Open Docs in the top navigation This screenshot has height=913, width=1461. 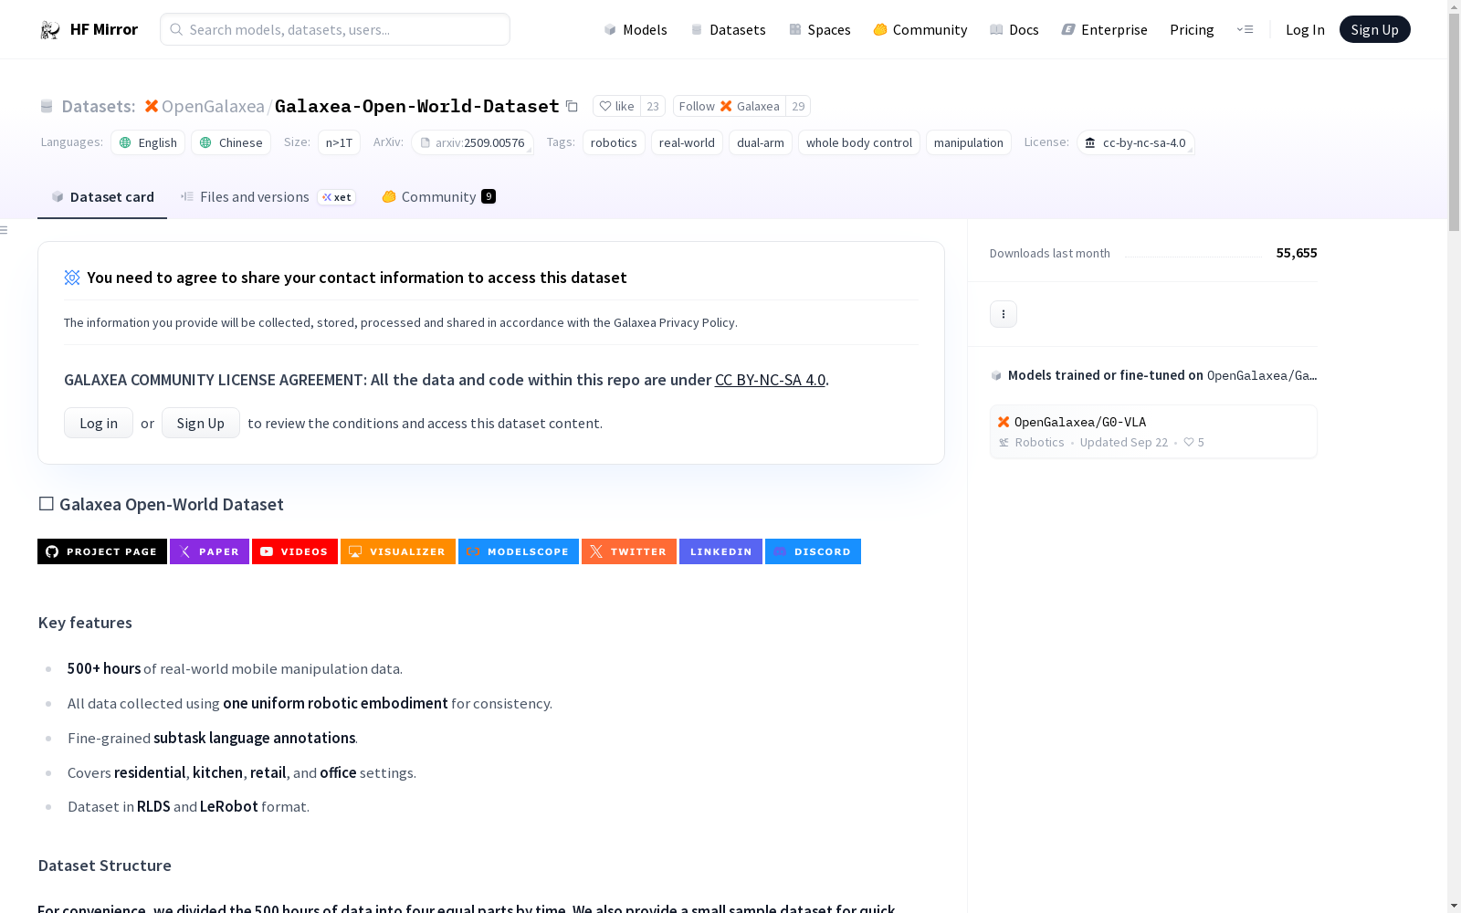1014,29
